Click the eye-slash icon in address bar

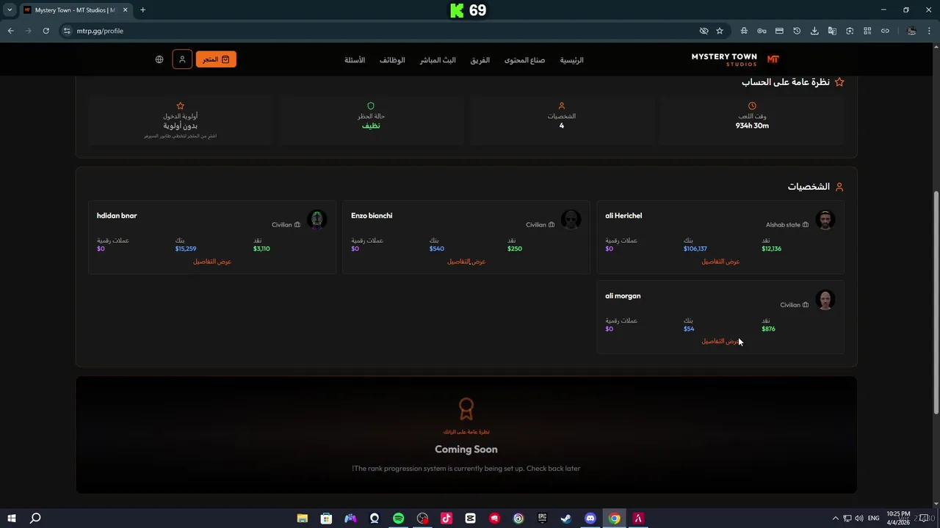pos(704,31)
